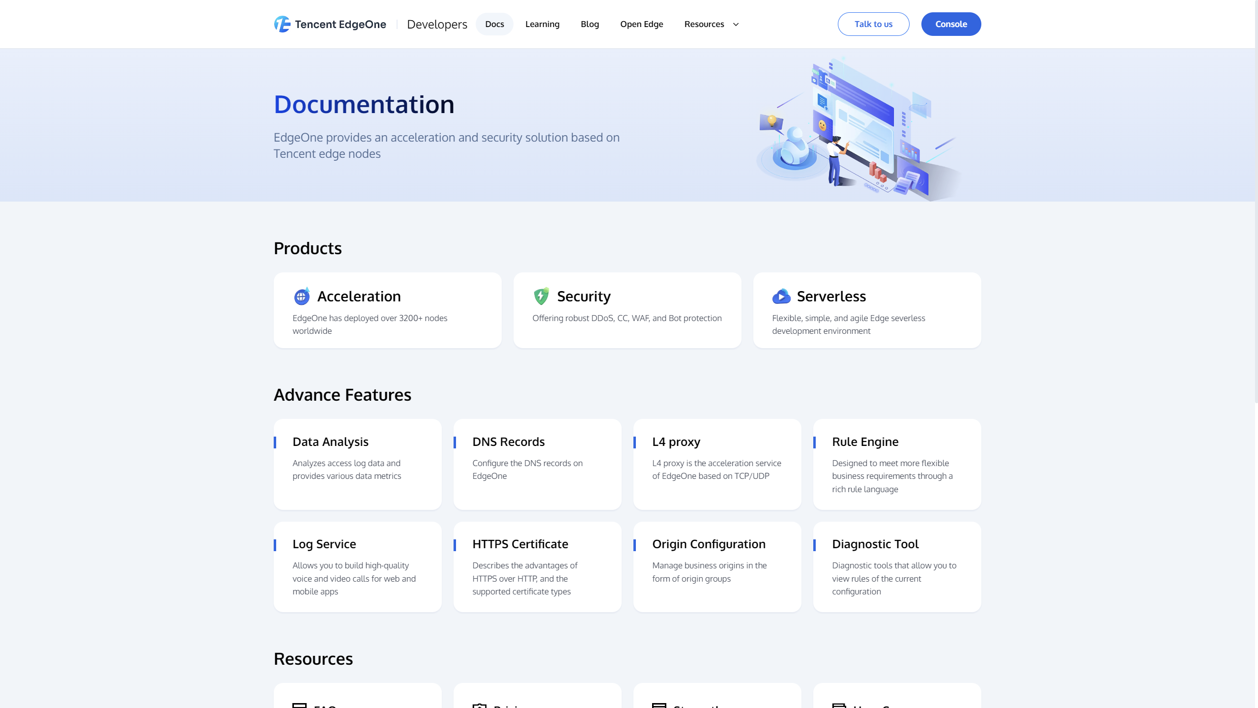Open the Acceleration product card
The width and height of the screenshot is (1258, 708).
(387, 310)
